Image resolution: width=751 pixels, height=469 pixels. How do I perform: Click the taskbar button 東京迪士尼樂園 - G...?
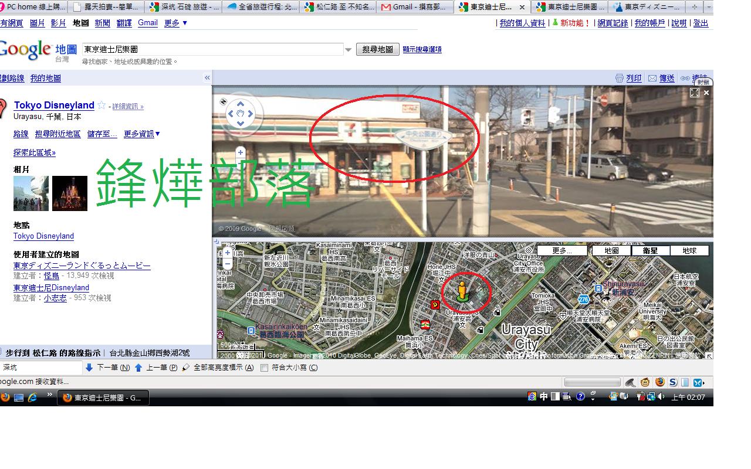(103, 397)
